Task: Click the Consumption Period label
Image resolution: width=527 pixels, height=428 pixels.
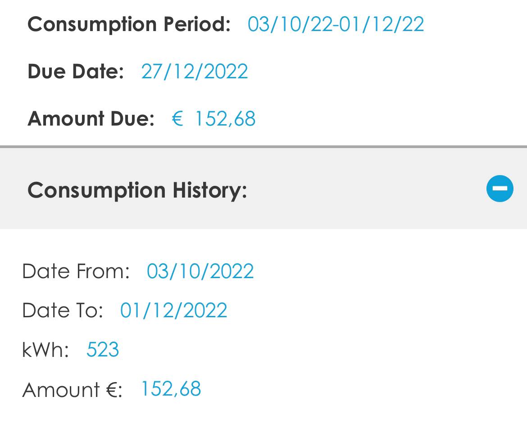Action: (129, 24)
